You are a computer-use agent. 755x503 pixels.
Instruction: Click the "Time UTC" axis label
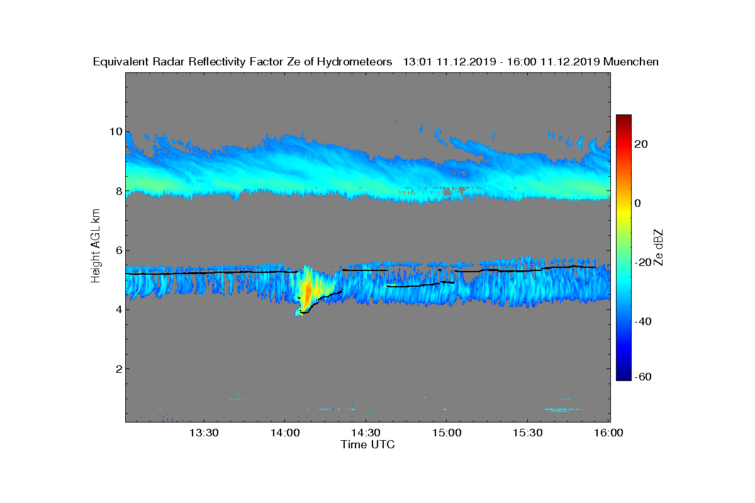click(368, 445)
